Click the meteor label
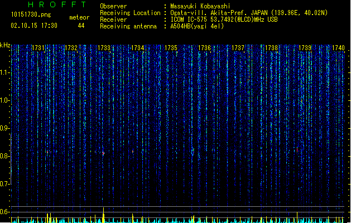Screen dimensions: 351x223 [x=79, y=17]
